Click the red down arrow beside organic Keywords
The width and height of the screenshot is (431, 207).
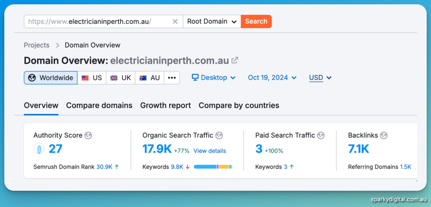click(188, 167)
